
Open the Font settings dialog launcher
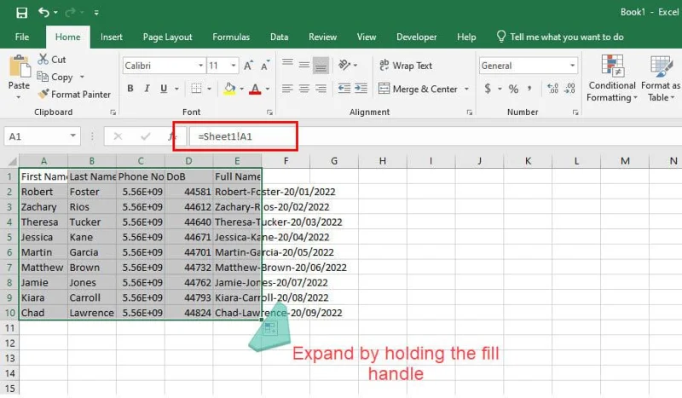point(269,112)
